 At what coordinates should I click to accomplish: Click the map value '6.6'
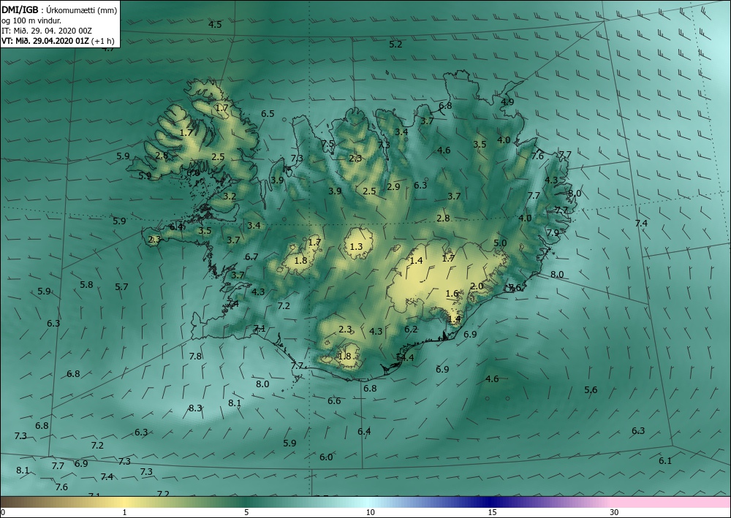[334, 400]
